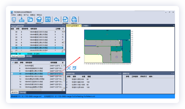Close the 移除列表 panel with its X
This screenshot has width=185, height=109.
(x=173, y=74)
